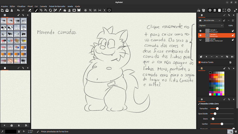Select the eraser tool in toolbar
The width and height of the screenshot is (238, 134).
(29, 10)
